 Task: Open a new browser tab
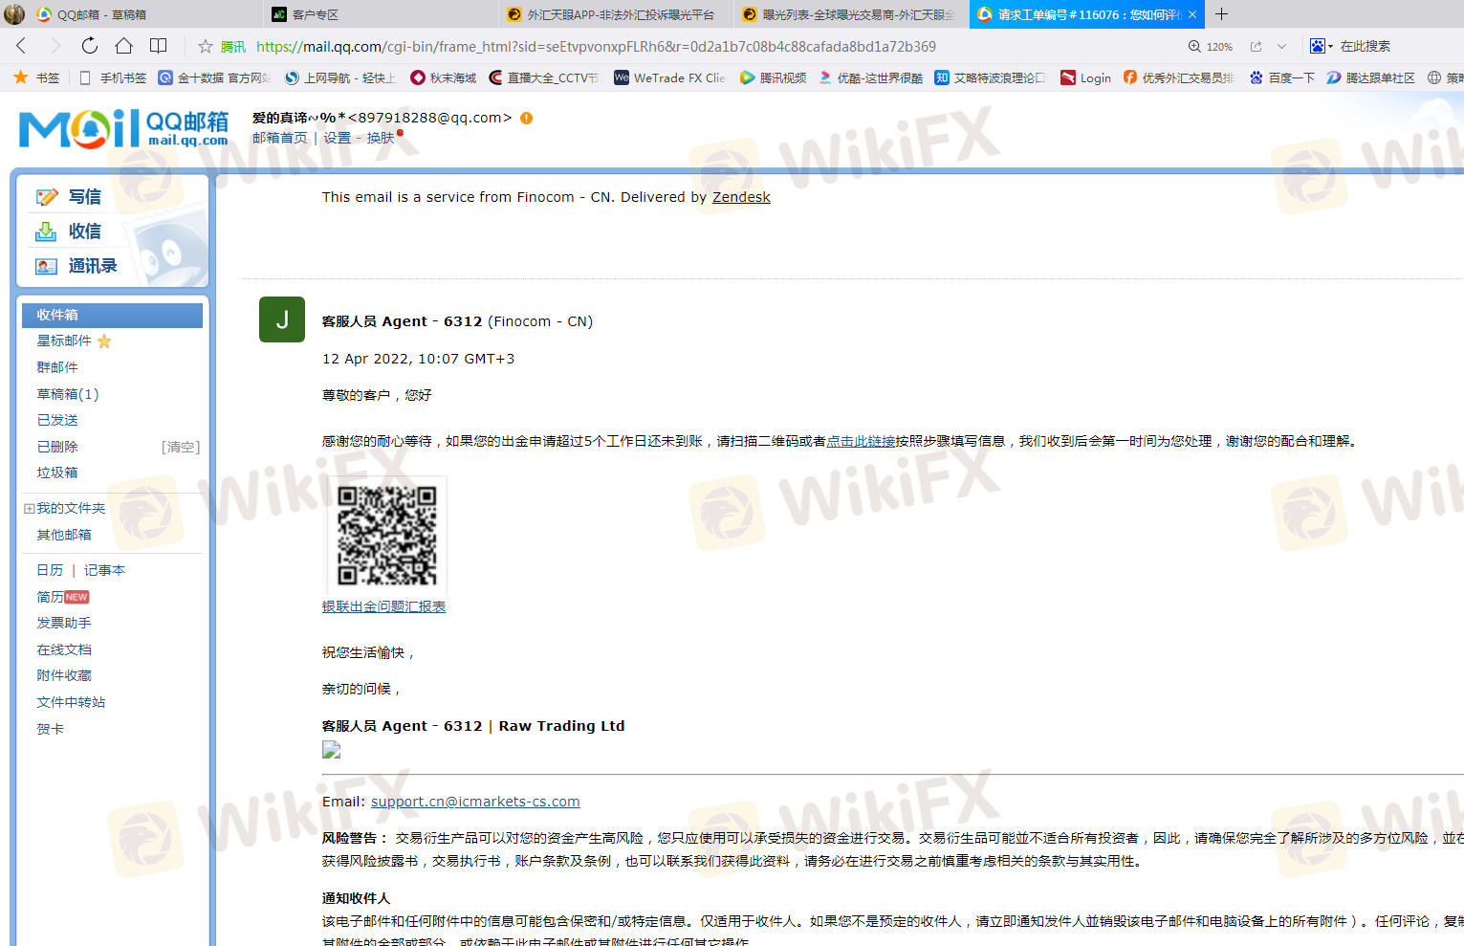pyautogui.click(x=1221, y=14)
